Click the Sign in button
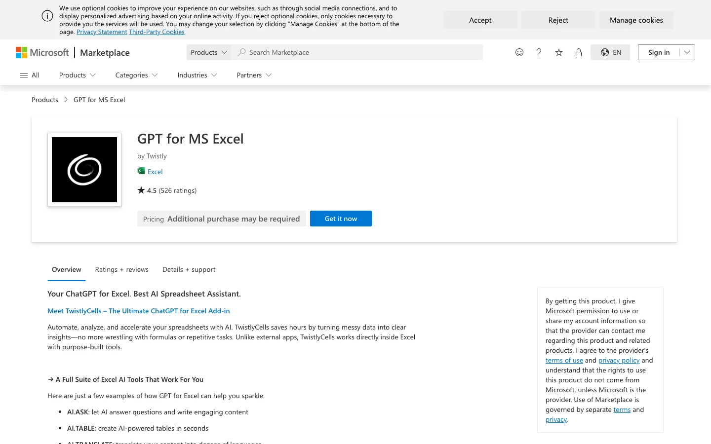 click(x=659, y=52)
